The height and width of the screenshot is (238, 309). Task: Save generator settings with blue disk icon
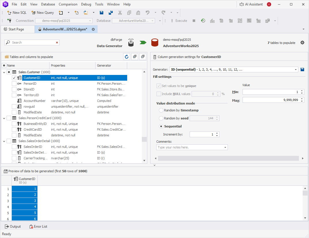302,69
